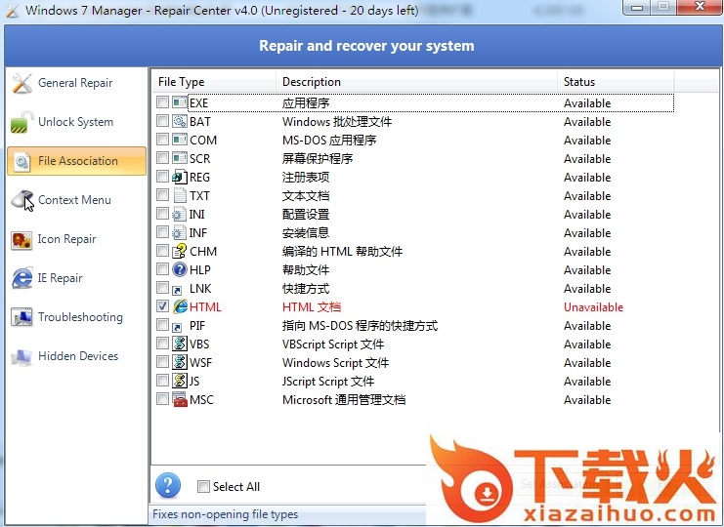This screenshot has width=724, height=527.
Task: Click the Context Menu mouse icon
Action: coord(21,201)
